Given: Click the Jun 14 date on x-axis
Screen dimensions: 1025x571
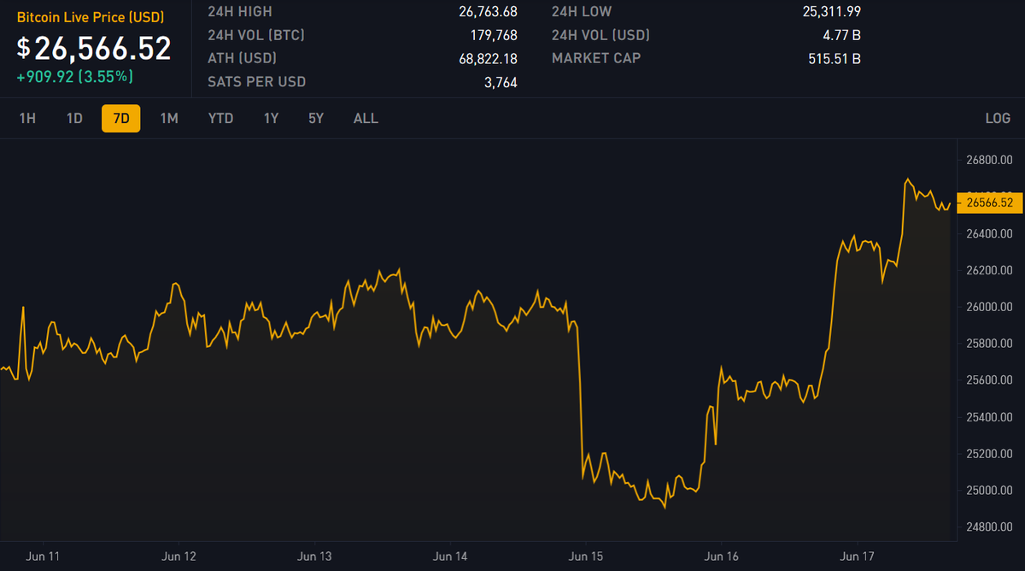Looking at the screenshot, I should pyautogui.click(x=450, y=556).
